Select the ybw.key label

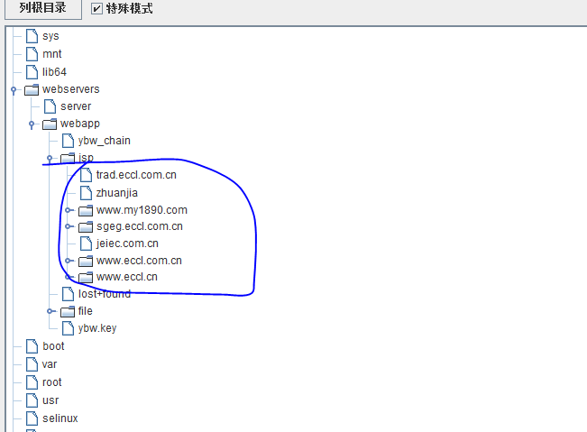[97, 328]
